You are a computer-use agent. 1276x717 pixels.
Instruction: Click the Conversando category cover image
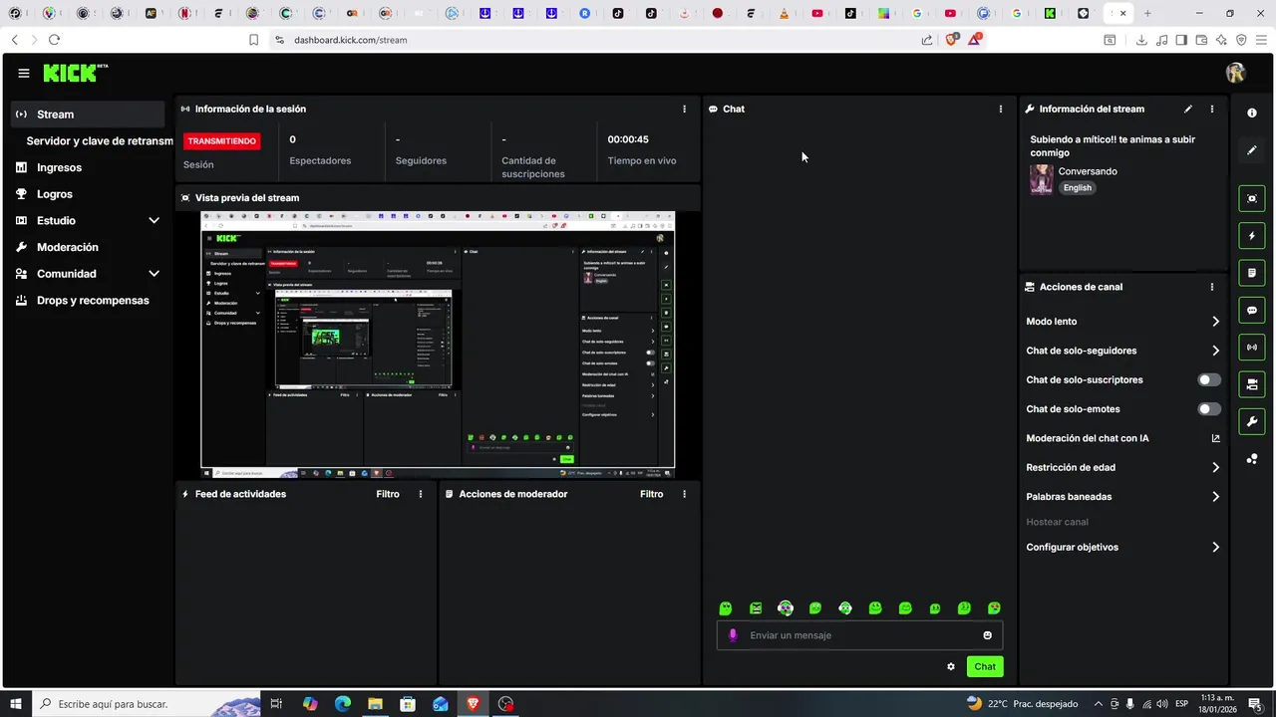tap(1042, 179)
